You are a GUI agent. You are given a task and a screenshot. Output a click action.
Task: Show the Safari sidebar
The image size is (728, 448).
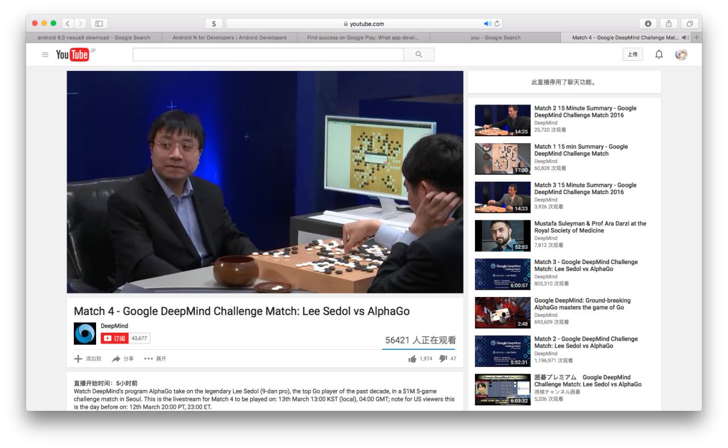pyautogui.click(x=99, y=23)
